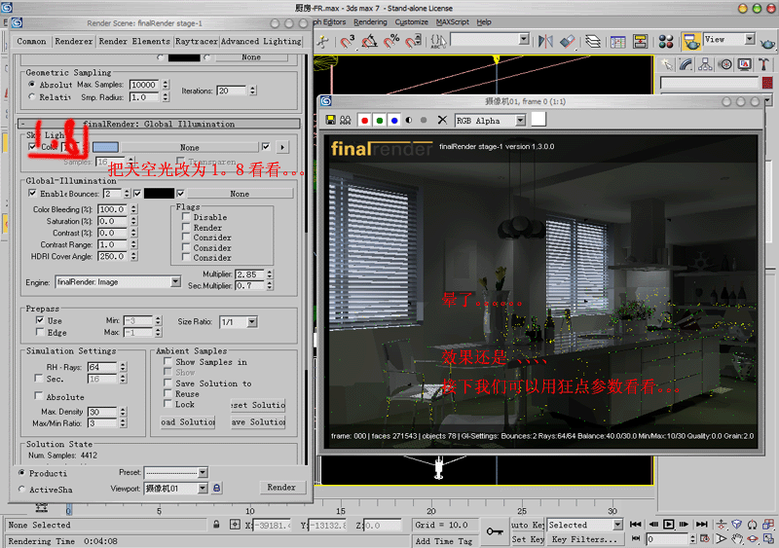The height and width of the screenshot is (548, 779).
Task: Toggle Prepass Use checkbox
Action: click(40, 320)
